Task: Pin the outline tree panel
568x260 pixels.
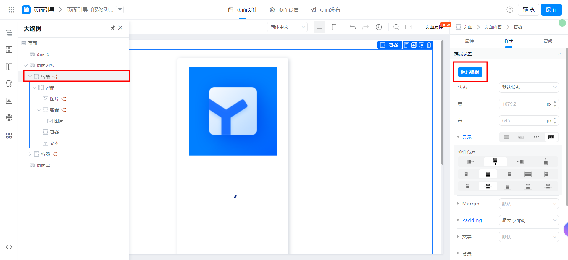Action: click(113, 28)
